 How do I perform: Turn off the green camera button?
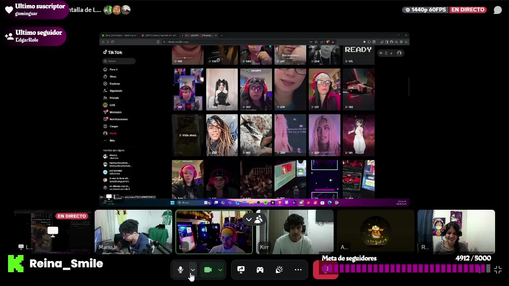point(208,270)
